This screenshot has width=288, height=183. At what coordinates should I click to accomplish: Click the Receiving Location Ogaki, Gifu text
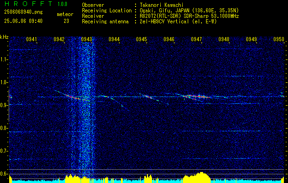(189, 11)
